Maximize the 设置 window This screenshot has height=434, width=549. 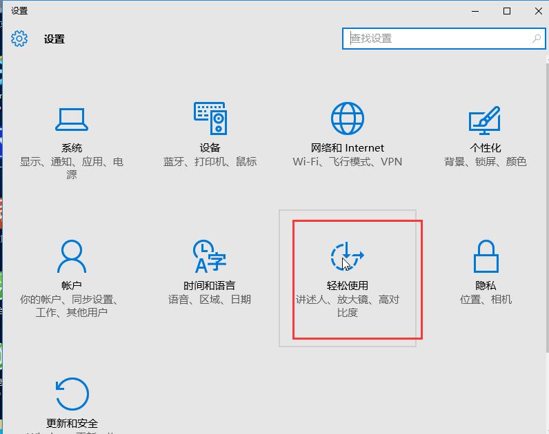[x=507, y=11]
